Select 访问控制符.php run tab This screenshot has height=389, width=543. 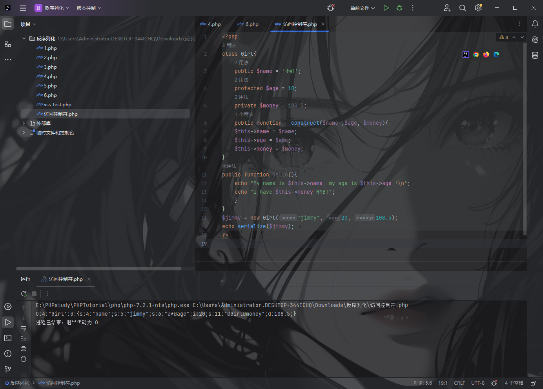(62, 279)
